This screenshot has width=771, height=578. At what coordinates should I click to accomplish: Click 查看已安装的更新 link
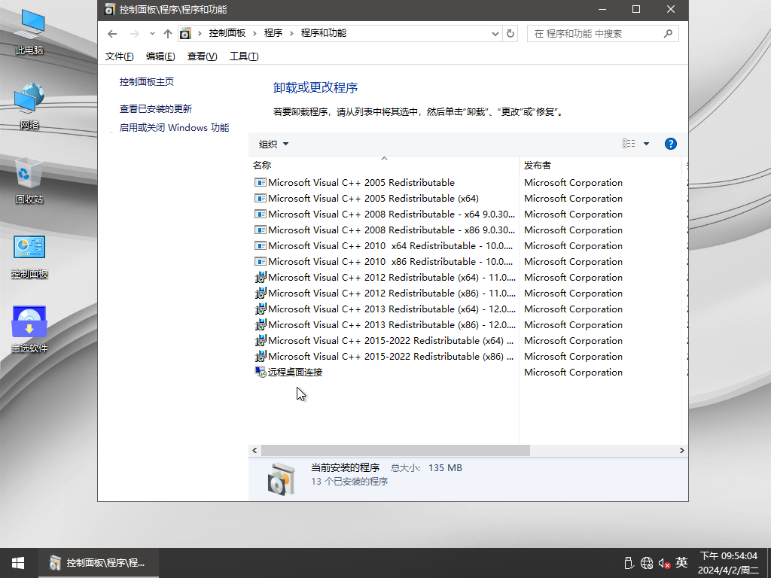point(156,108)
